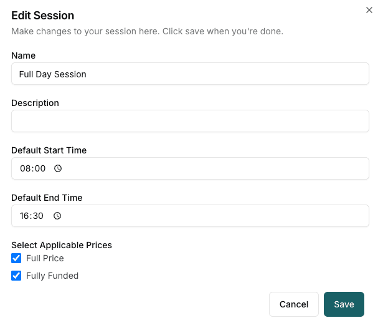Select the minutes '00' in start time
Viewport: 378px width, 328px height.
tap(40, 168)
